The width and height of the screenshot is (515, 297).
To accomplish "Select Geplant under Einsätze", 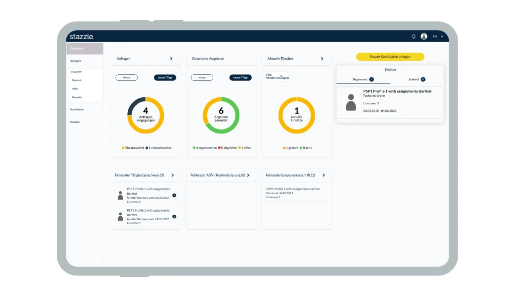I will (77, 80).
